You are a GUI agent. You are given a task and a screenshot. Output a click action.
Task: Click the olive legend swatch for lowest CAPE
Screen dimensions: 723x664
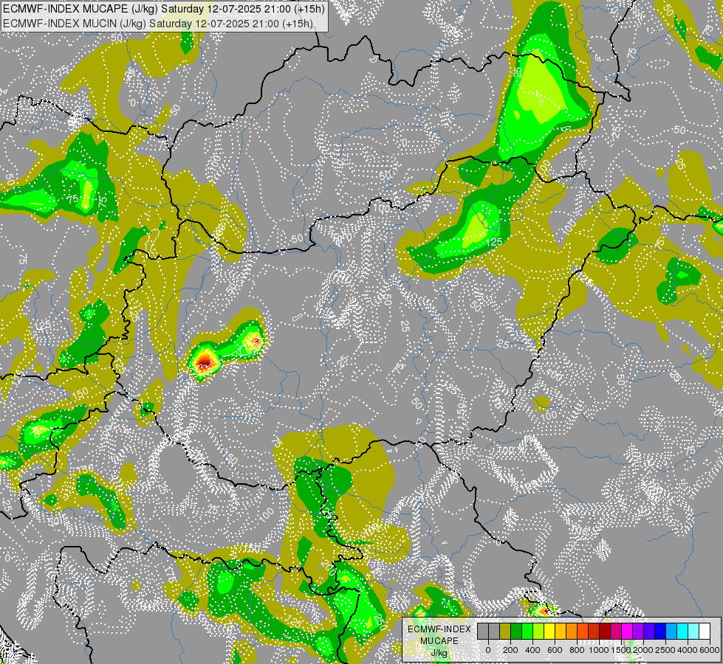505,631
